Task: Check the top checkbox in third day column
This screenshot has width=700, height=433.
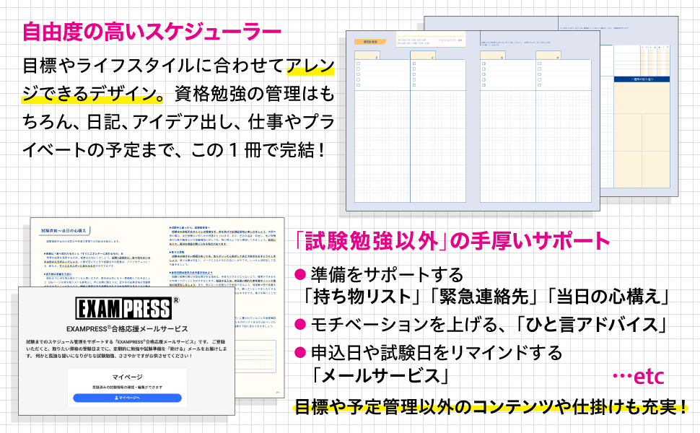Action: [483, 64]
